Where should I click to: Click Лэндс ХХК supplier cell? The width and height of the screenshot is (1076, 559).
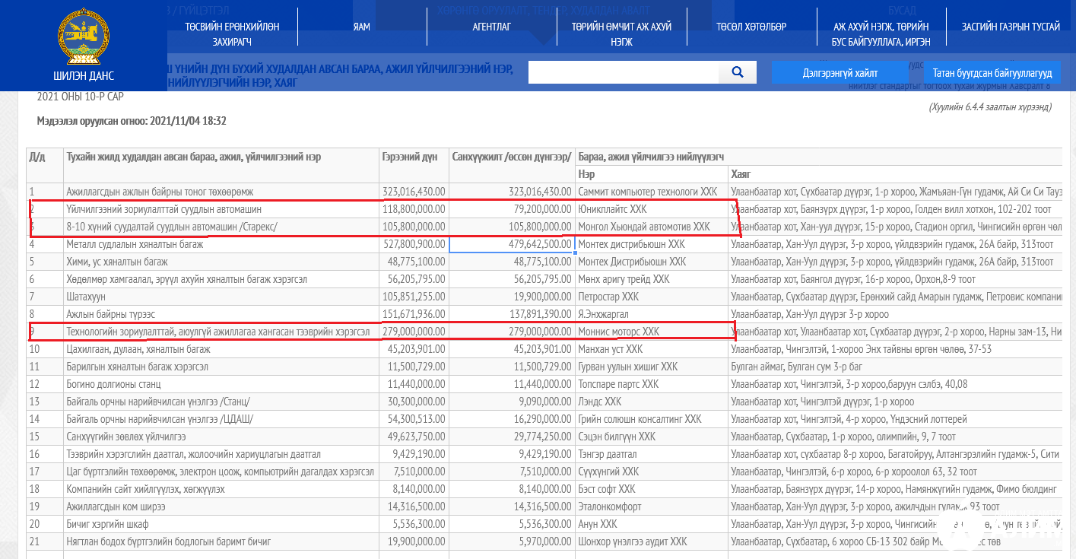tap(651, 402)
